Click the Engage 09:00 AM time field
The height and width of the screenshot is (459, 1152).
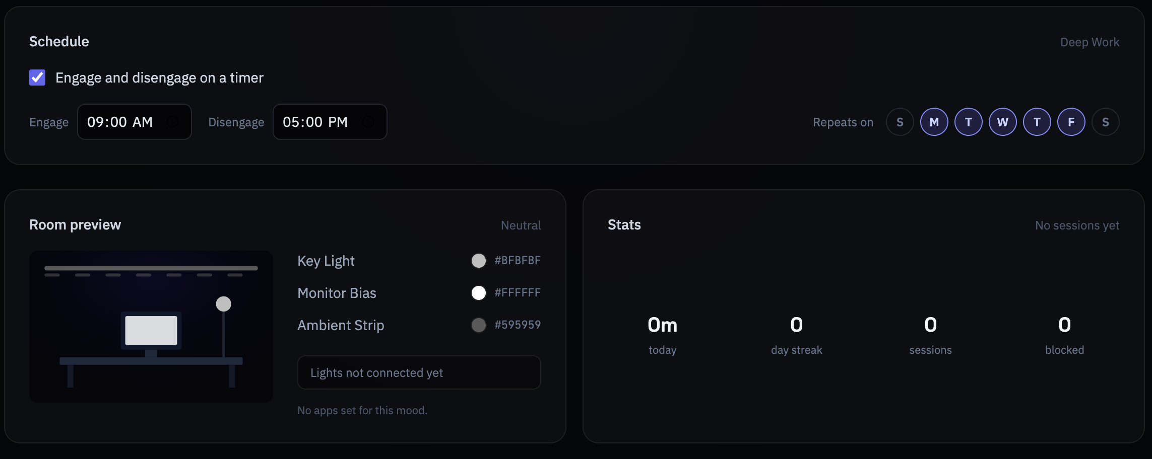pyautogui.click(x=135, y=122)
